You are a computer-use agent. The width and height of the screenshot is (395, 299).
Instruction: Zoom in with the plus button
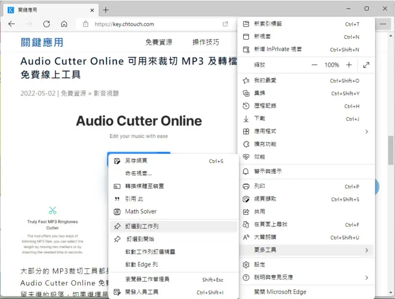[x=349, y=65]
